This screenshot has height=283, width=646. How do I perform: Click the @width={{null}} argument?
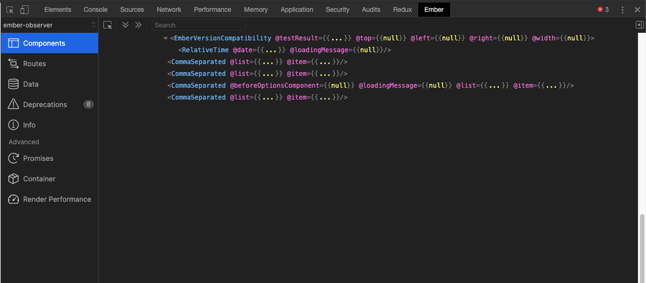561,38
